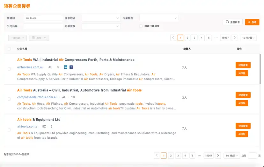Viewport: 264px width, 167px height.
Task: Open the company size dropdown
Action: pos(101,26)
